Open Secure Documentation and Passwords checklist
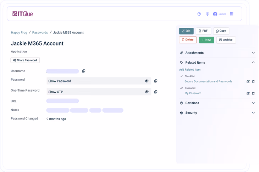259x172 pixels. coord(208,81)
